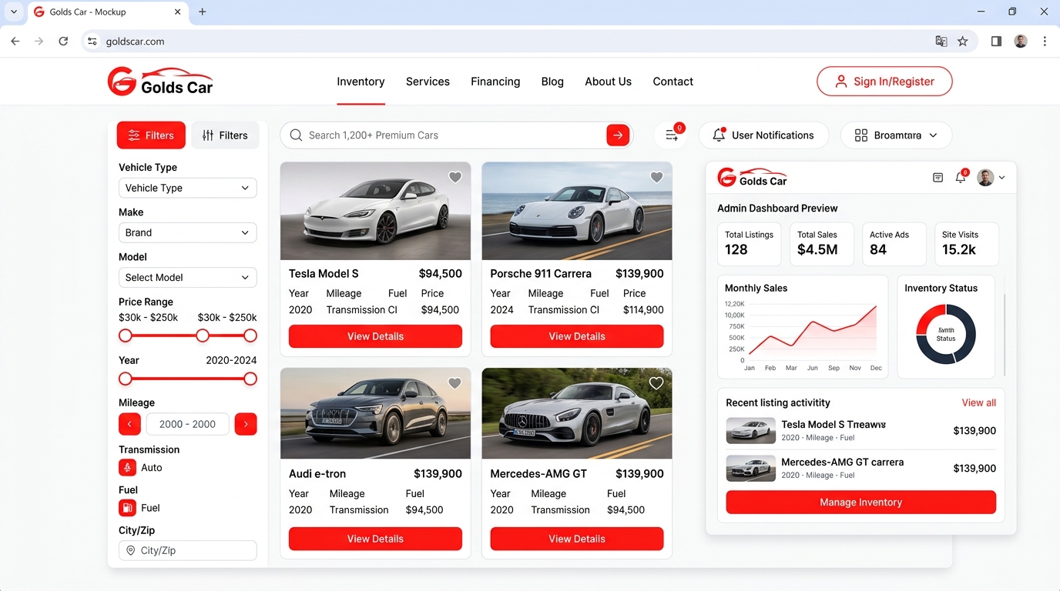Toggle heart on the Audi e-tron card
Screen dimensions: 1060x591
tap(455, 383)
